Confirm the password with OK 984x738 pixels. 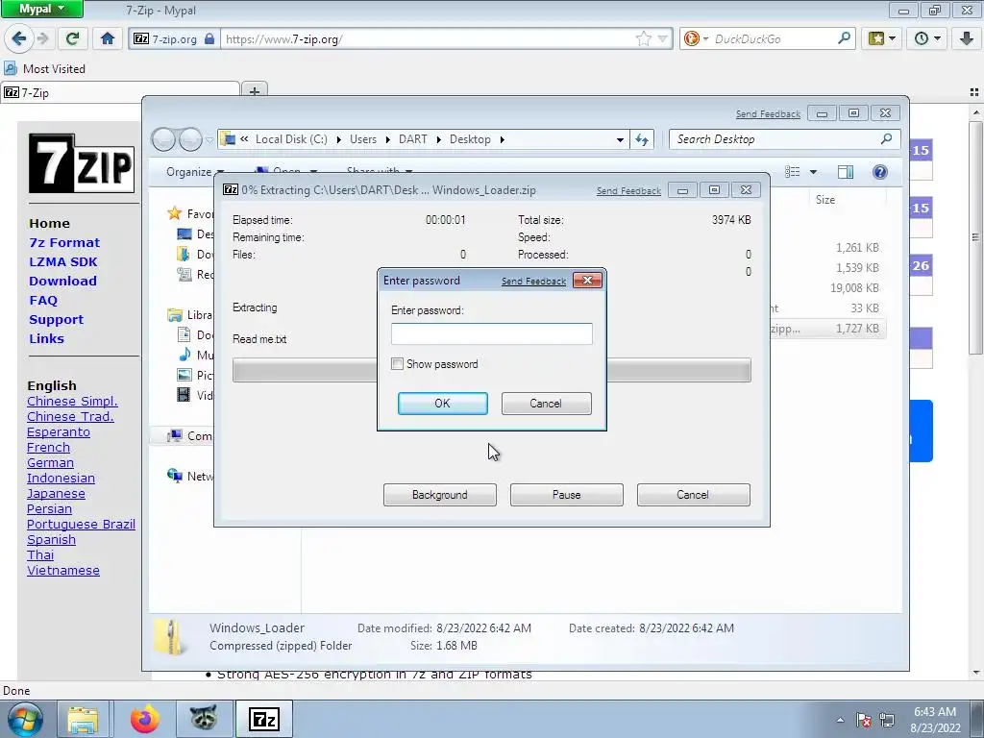[442, 404]
